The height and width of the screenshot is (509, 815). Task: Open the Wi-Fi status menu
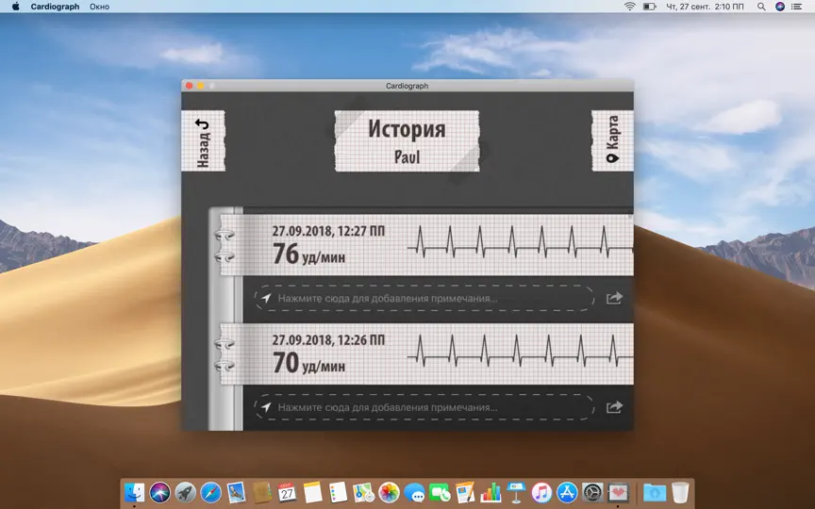pos(630,7)
